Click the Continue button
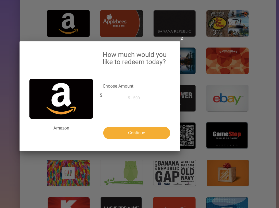The width and height of the screenshot is (279, 208). tap(136, 133)
